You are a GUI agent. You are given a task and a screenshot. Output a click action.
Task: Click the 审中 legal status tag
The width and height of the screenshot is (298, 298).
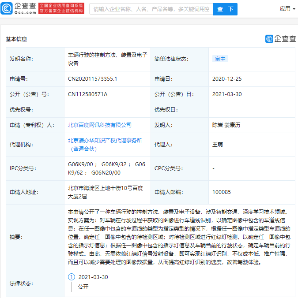[220, 59]
